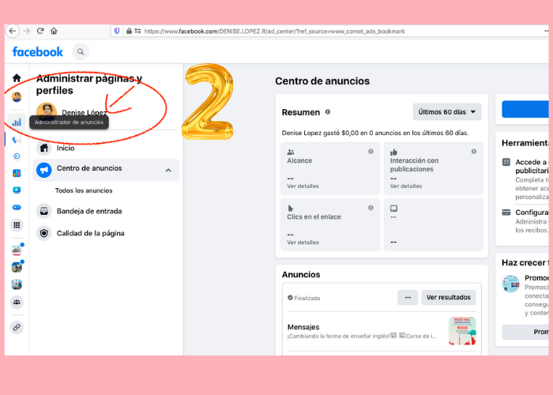Viewport: 553px width, 395px height.
Task: Click the Centro de anuncios heading
Action: pos(322,81)
